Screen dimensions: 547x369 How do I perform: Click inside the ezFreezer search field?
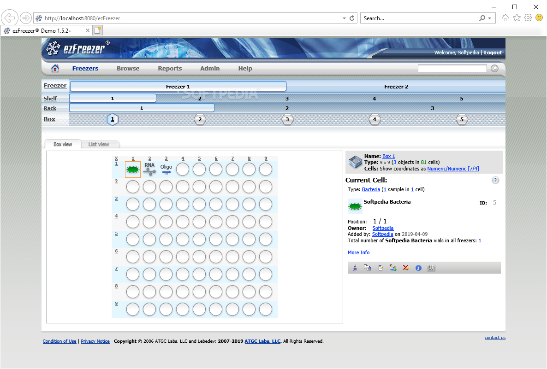coord(452,68)
